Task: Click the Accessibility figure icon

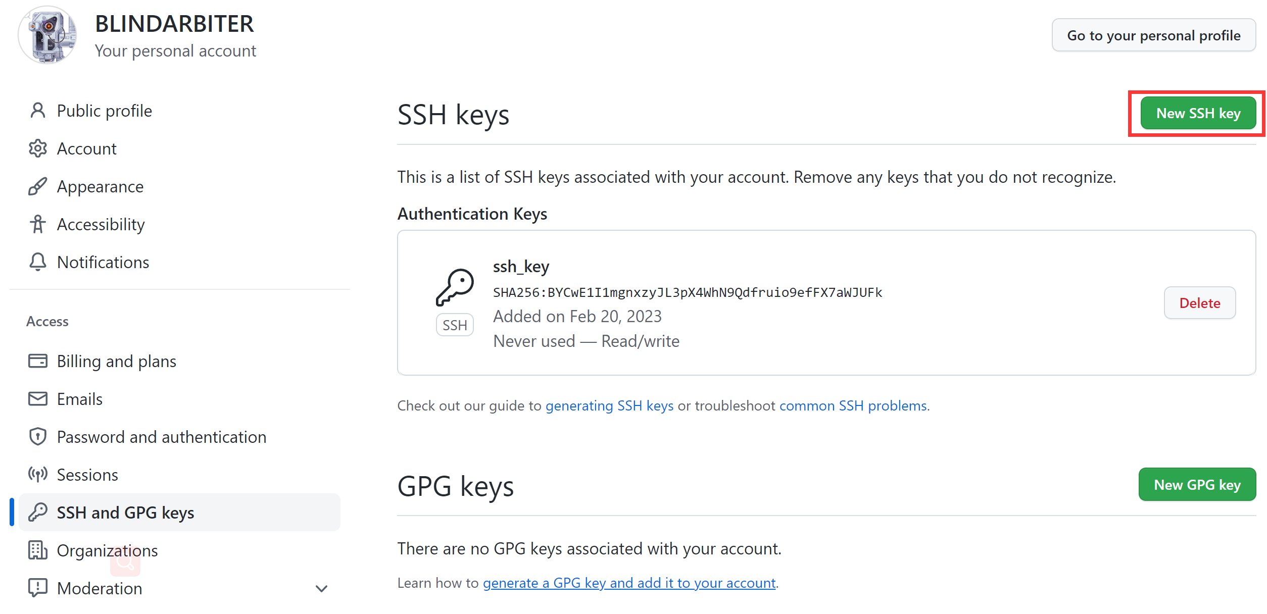Action: pyautogui.click(x=38, y=224)
